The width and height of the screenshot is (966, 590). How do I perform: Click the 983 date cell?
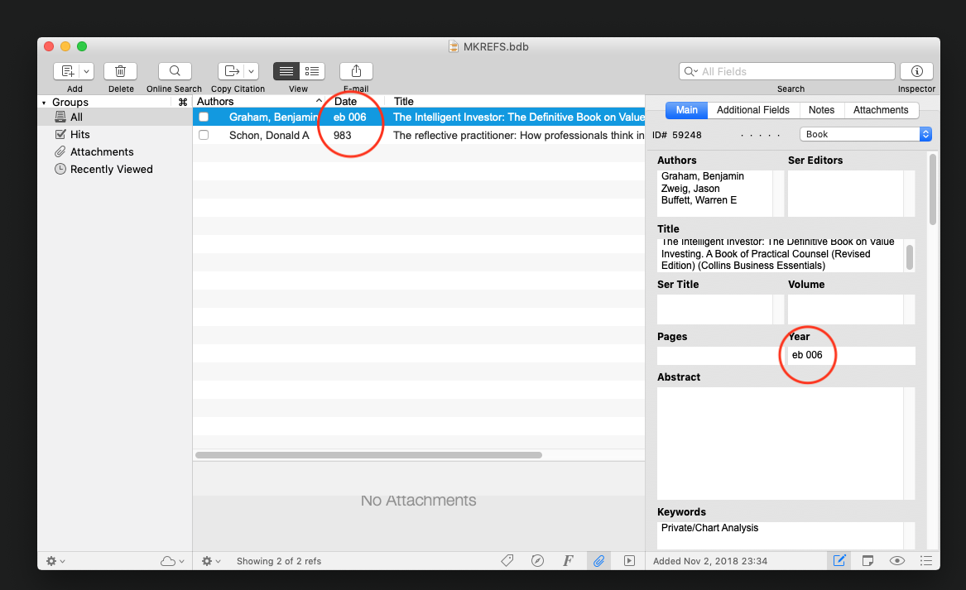pyautogui.click(x=343, y=135)
